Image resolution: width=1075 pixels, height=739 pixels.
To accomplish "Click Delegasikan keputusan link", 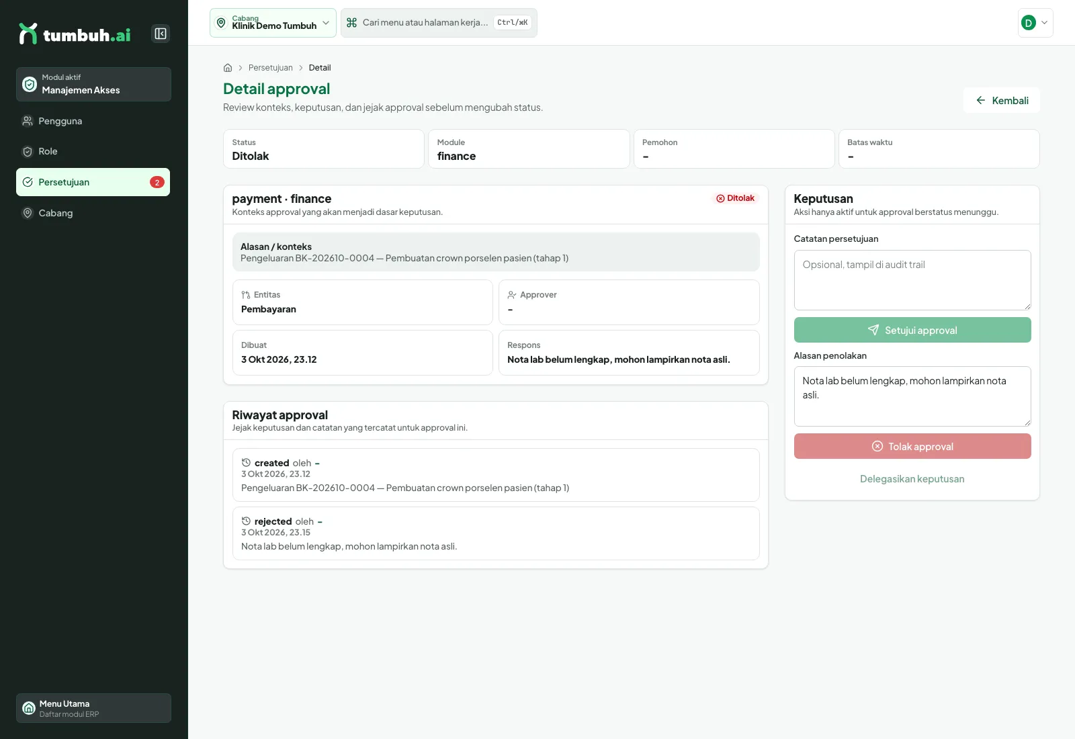I will click(912, 479).
